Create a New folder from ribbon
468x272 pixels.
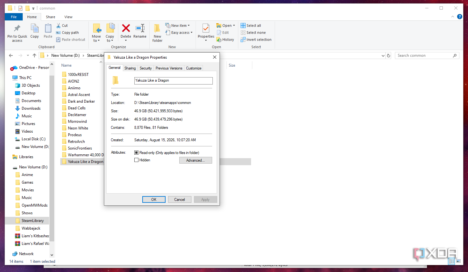click(x=157, y=33)
